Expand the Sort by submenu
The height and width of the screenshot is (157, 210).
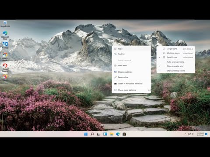131,54
